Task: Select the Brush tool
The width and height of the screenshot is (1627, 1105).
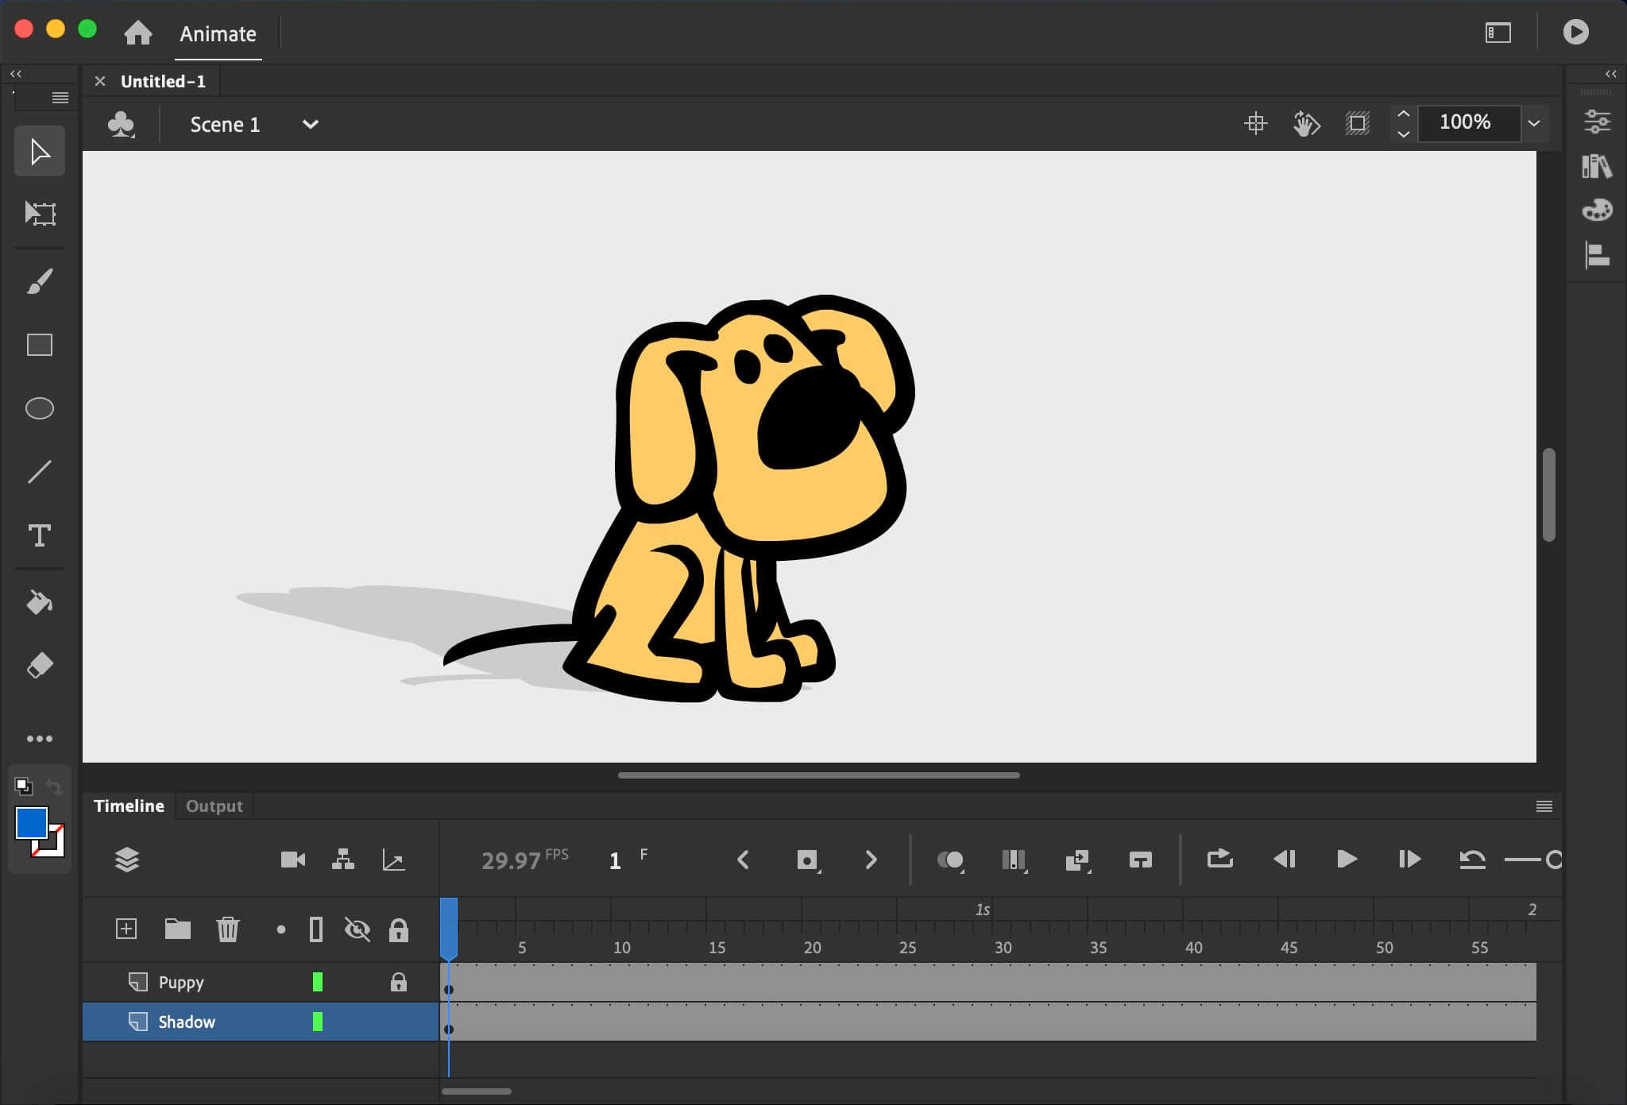Action: 40,280
